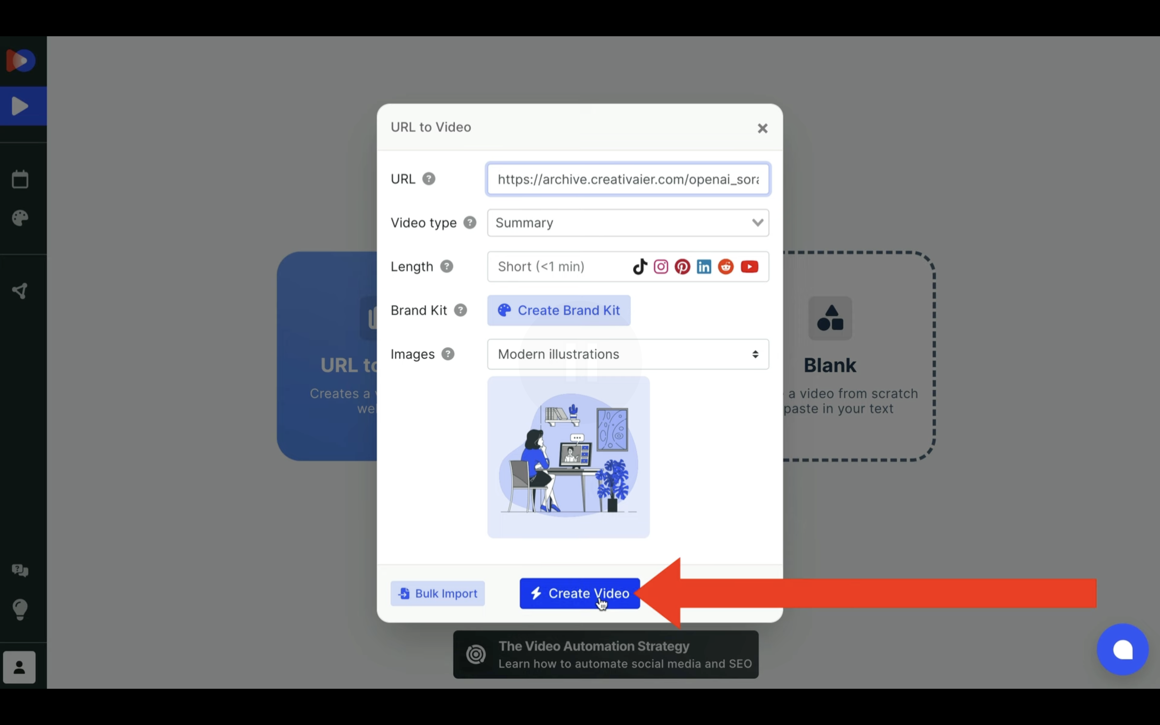The height and width of the screenshot is (725, 1160).
Task: Click the target icon in the strategy banner
Action: [x=476, y=654]
